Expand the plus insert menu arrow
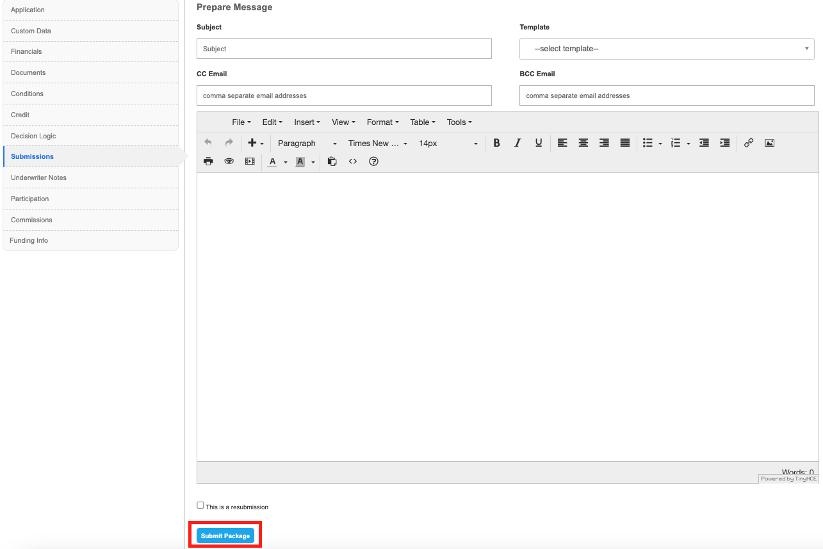The image size is (823, 549). [262, 143]
